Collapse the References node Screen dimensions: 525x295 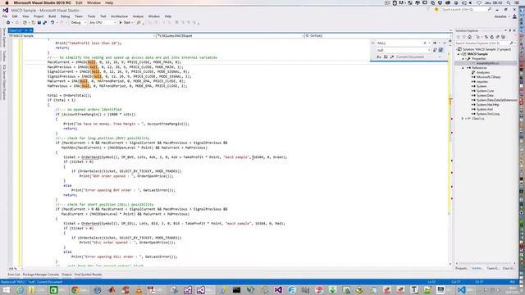pyautogui.click(x=463, y=68)
